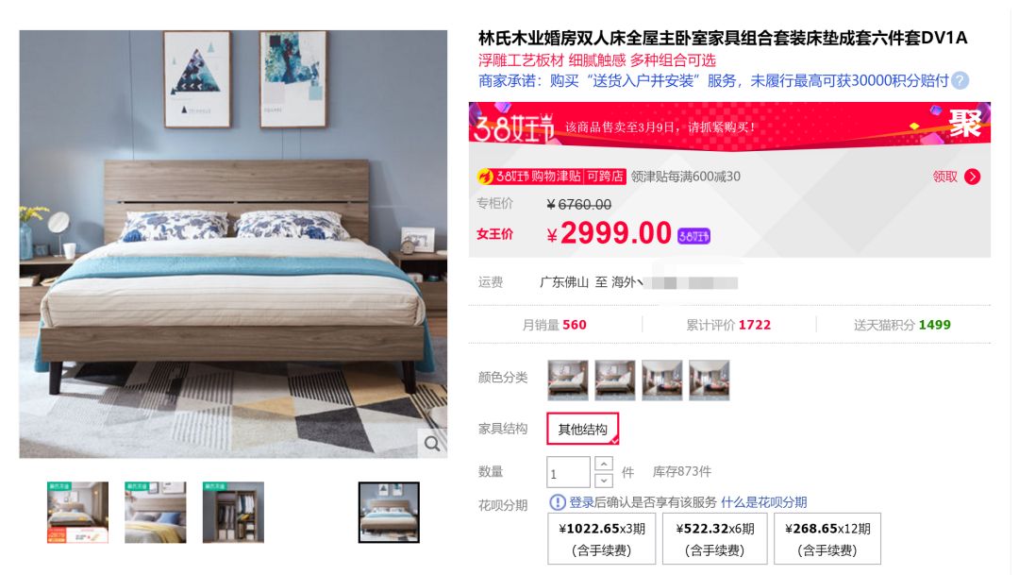Click the red arrow beside 领取
Screen dimensions: 1019x575
tap(972, 177)
